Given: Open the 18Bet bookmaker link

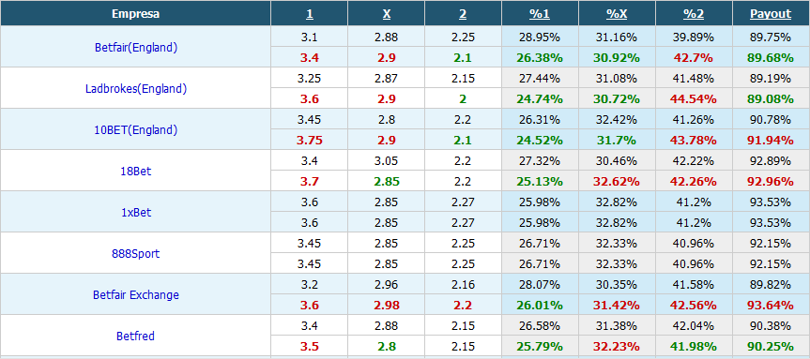Looking at the screenshot, I should (136, 171).
